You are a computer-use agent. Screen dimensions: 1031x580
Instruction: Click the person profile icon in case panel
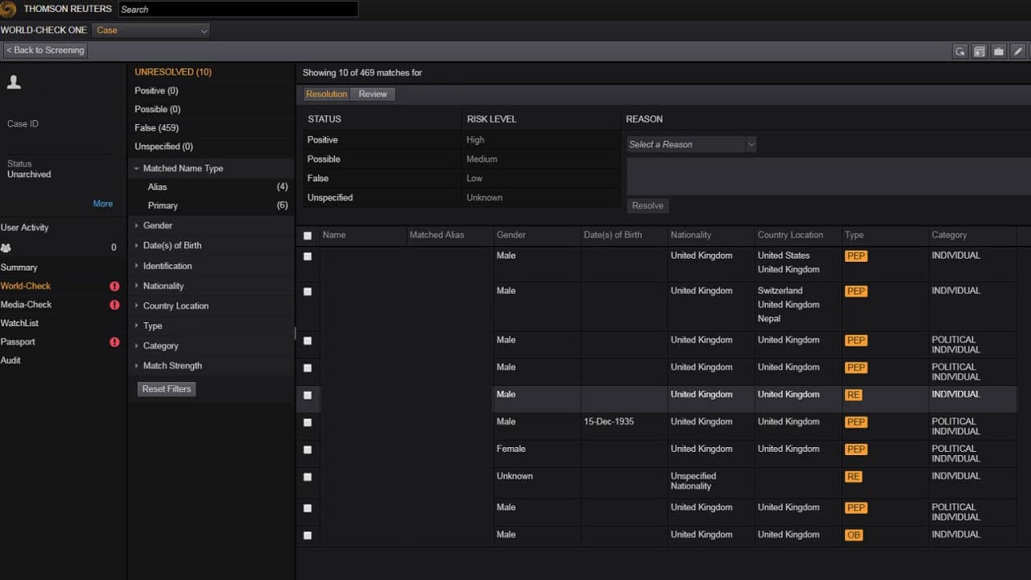(14, 82)
